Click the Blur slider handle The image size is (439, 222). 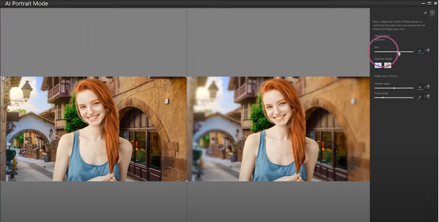(397, 52)
